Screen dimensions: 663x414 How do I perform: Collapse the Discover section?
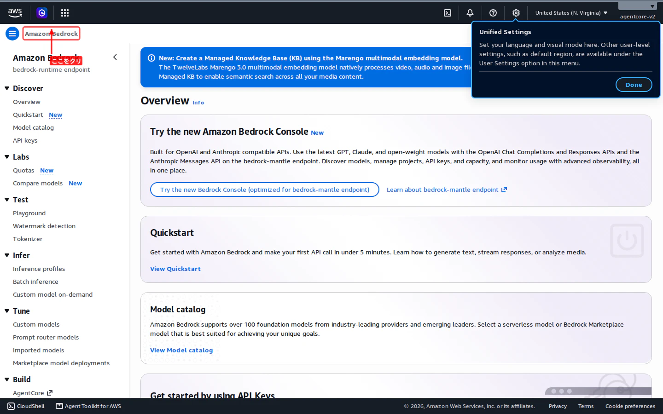pos(7,88)
